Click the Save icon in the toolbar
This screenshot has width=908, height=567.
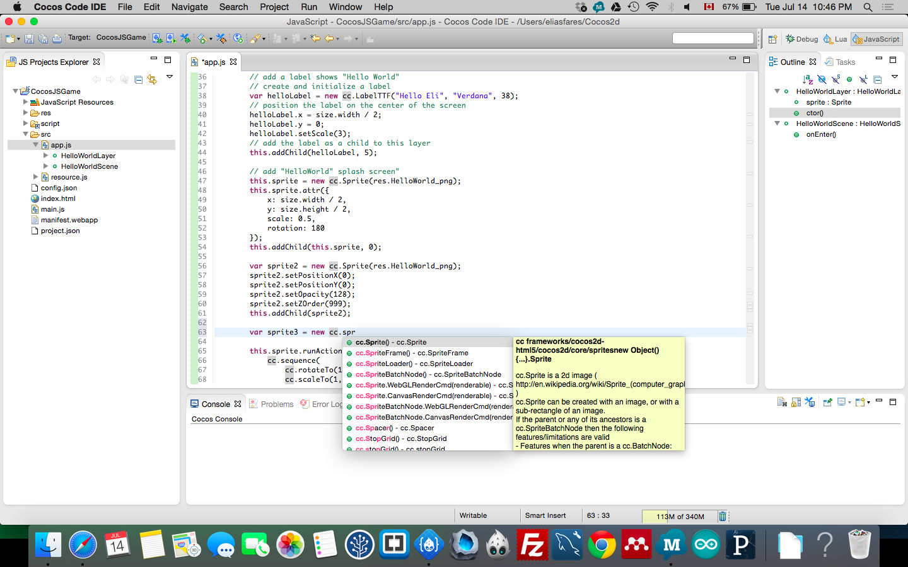29,39
